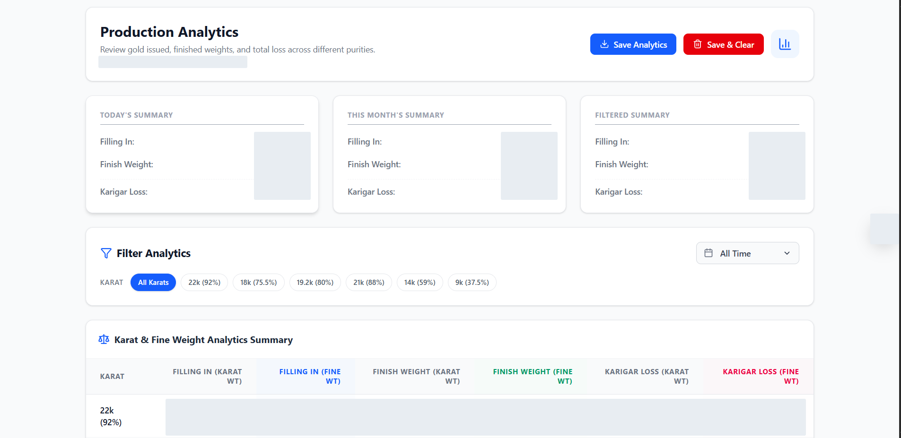Click the bar chart icon button
901x438 pixels.
coord(785,44)
